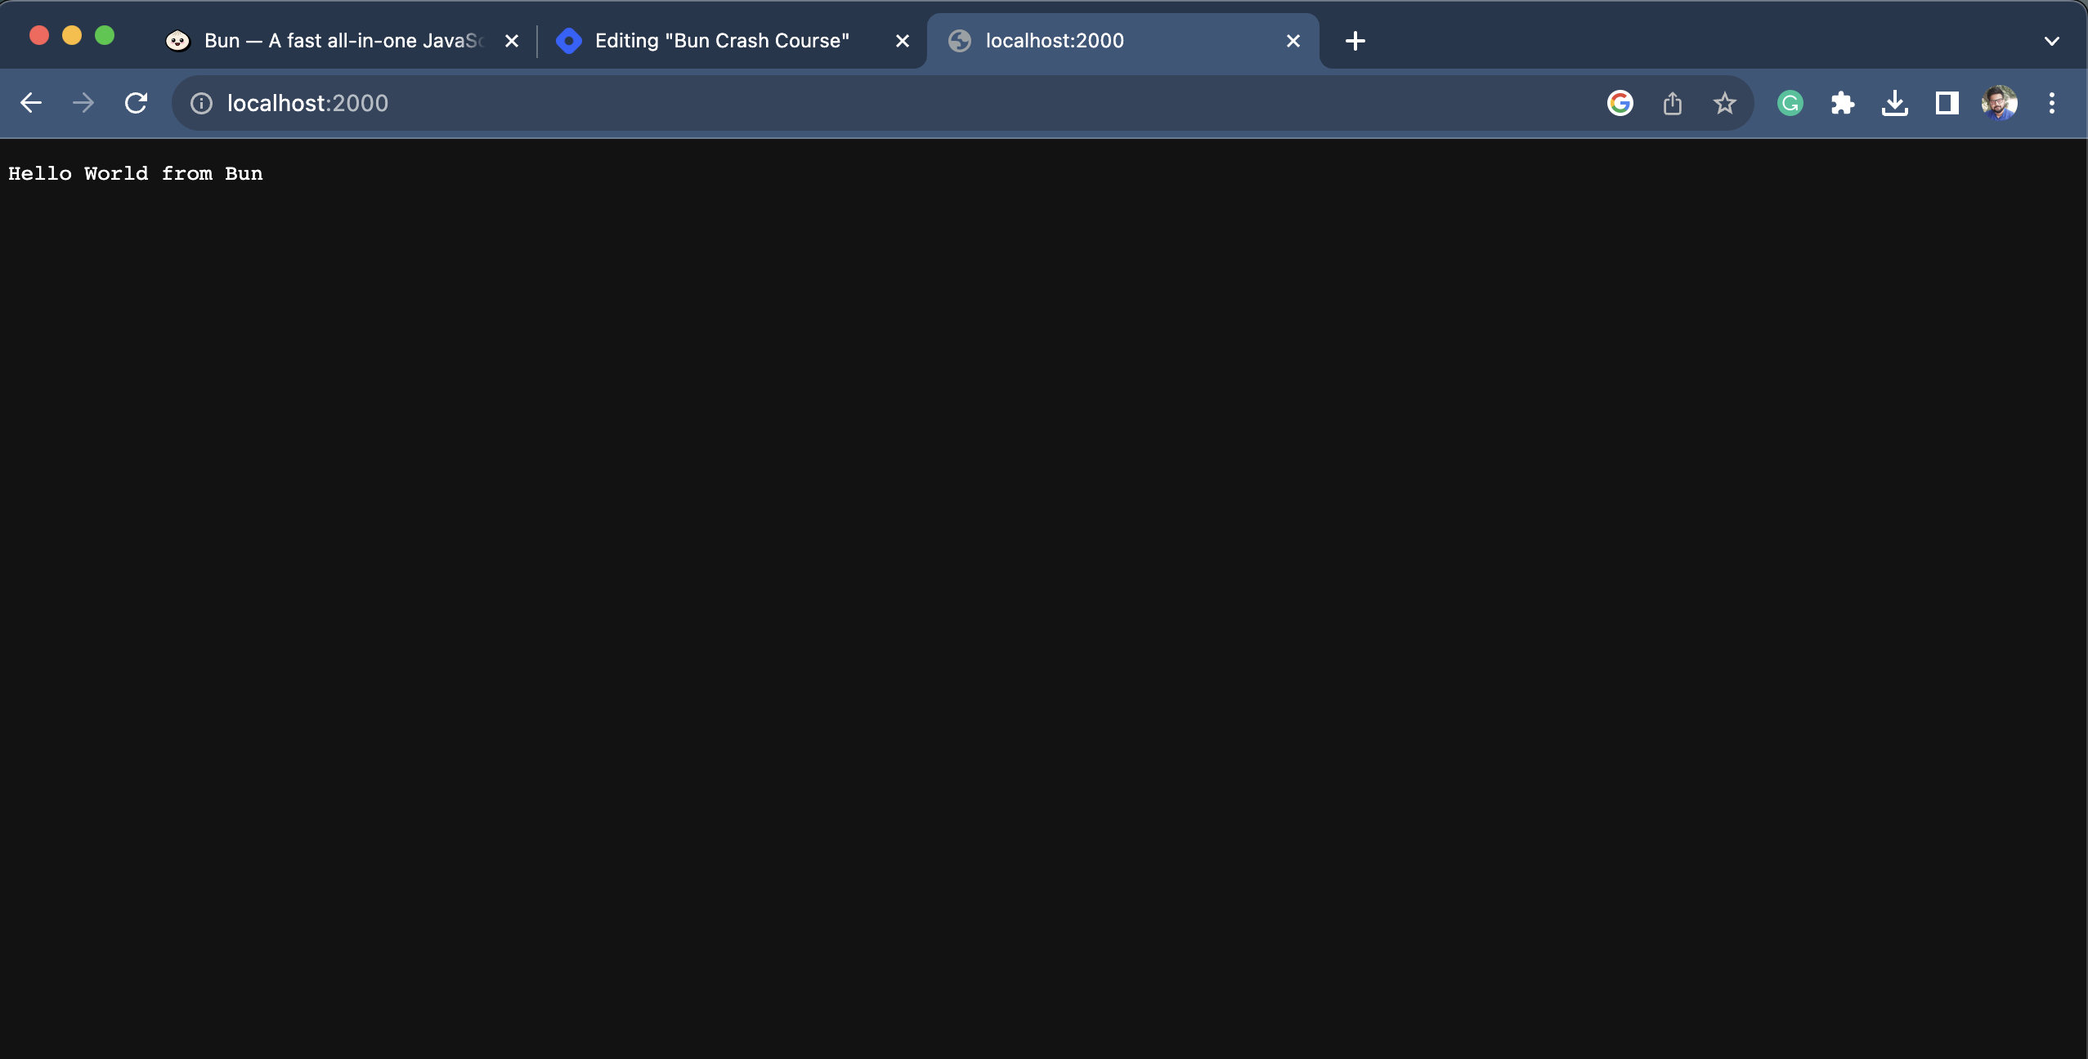This screenshot has height=1059, width=2088.
Task: Share this page using share icon
Action: coord(1672,103)
